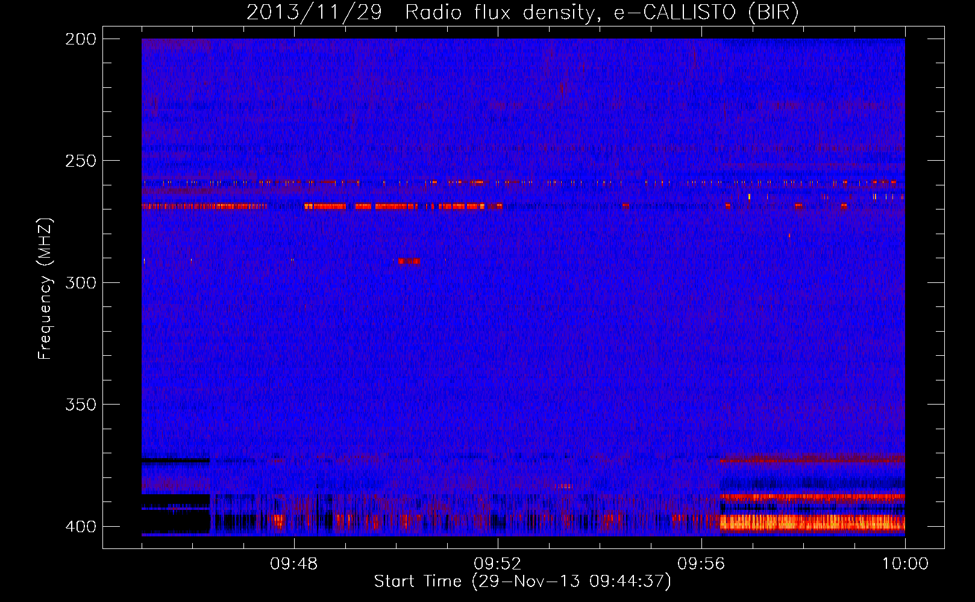Click the 09:48 time tick label
The height and width of the screenshot is (602, 975).
coord(293,564)
